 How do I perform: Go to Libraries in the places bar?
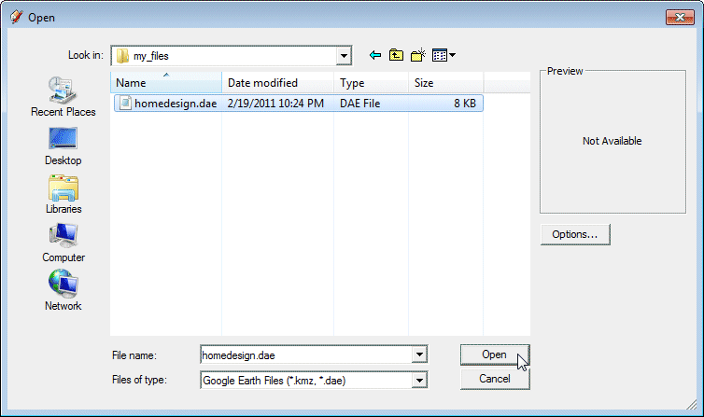pos(63,188)
